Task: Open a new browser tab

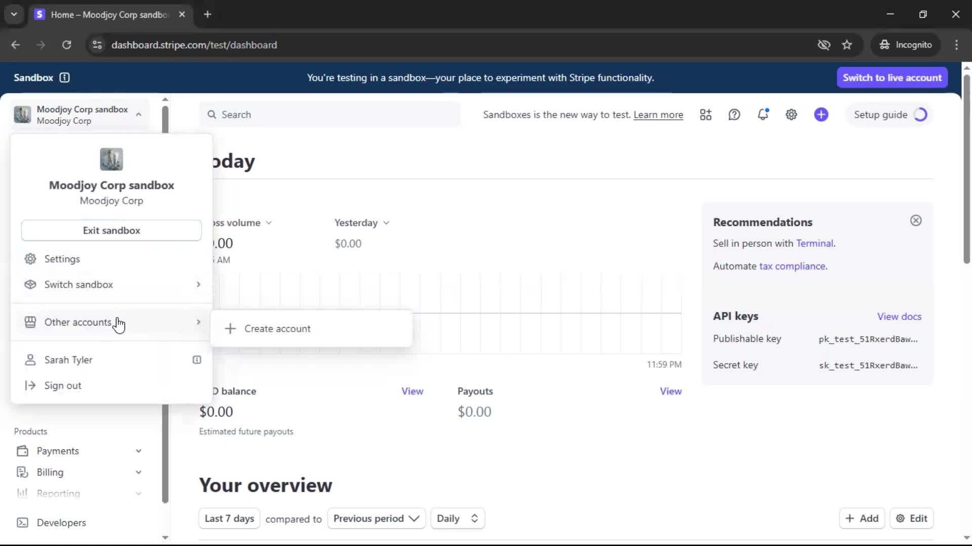Action: [x=208, y=14]
